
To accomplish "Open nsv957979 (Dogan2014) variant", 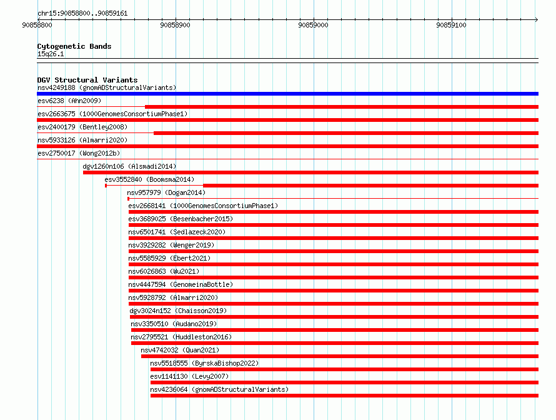I will (166, 192).
